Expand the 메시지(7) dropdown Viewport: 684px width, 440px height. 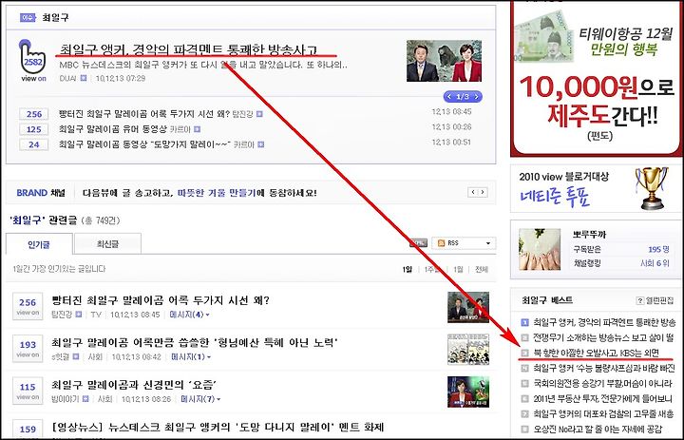click(200, 399)
